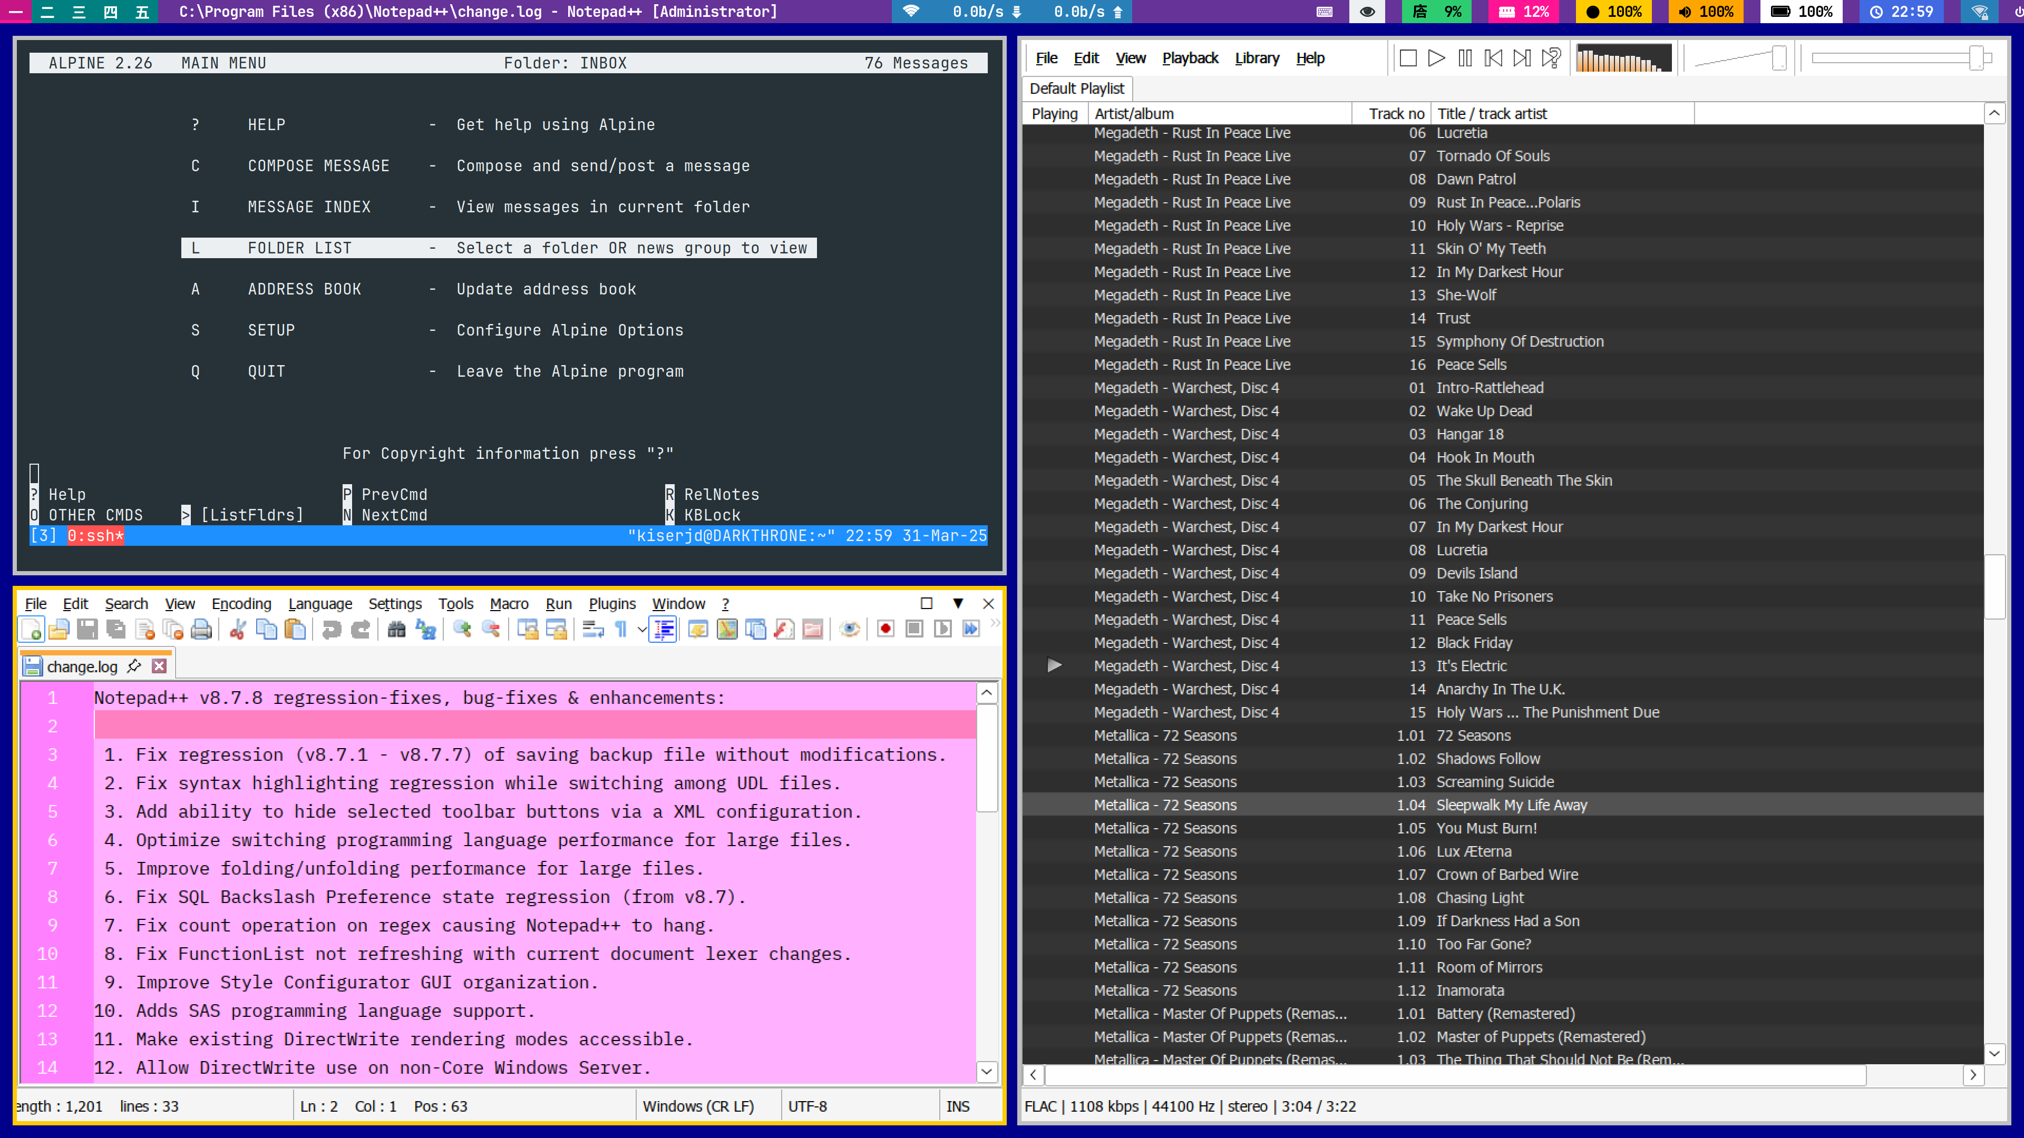Viewport: 2024px width, 1138px height.
Task: Click the Title / track artist column header
Action: click(x=1562, y=114)
